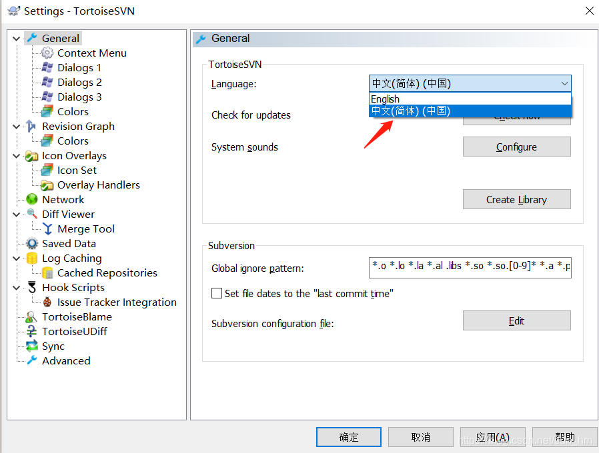Click the Colors icon under Revision Graph

point(47,141)
